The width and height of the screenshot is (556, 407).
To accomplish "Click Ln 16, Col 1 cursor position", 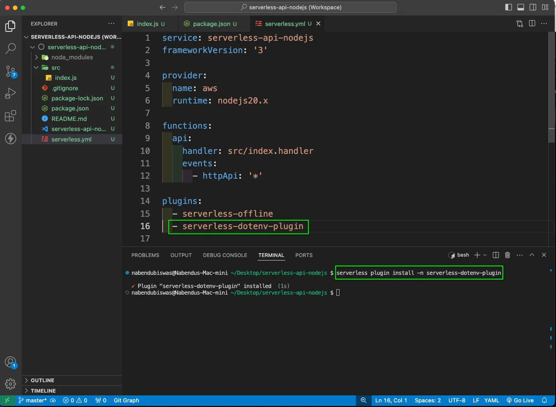I will point(391,400).
